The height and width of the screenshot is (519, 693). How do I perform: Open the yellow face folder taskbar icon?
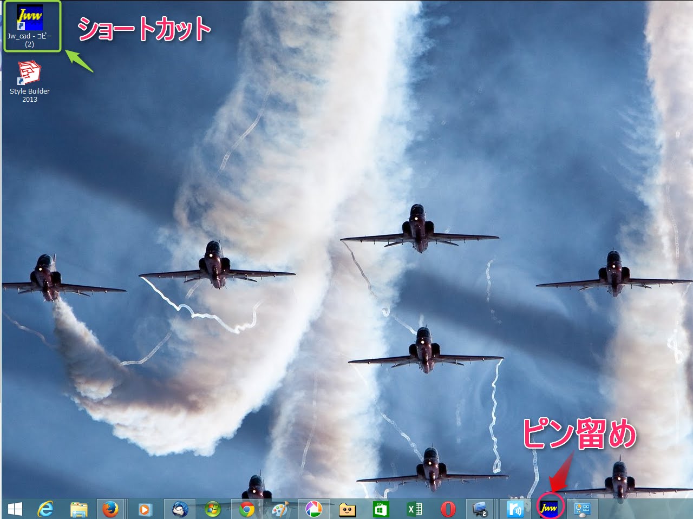click(x=347, y=509)
